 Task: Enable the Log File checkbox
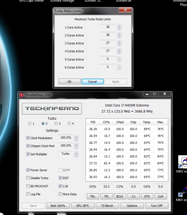point(28,194)
